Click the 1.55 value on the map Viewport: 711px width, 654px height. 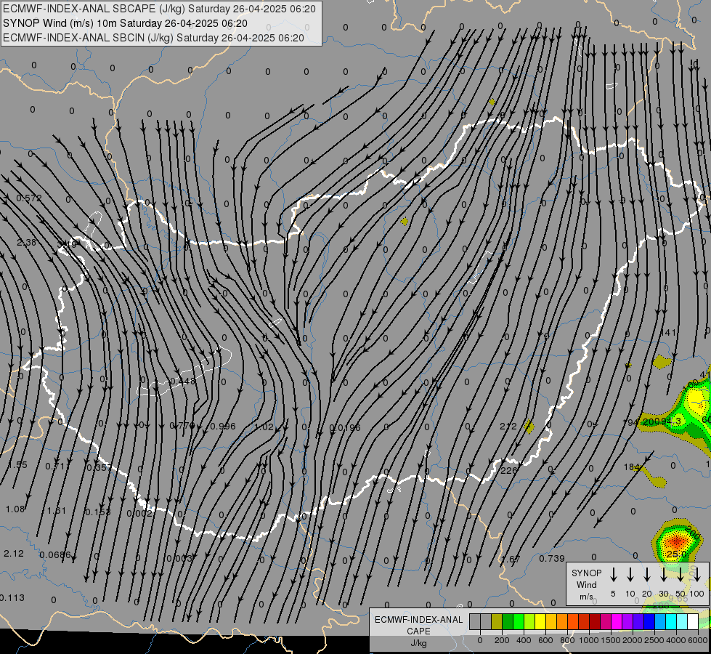(17, 465)
